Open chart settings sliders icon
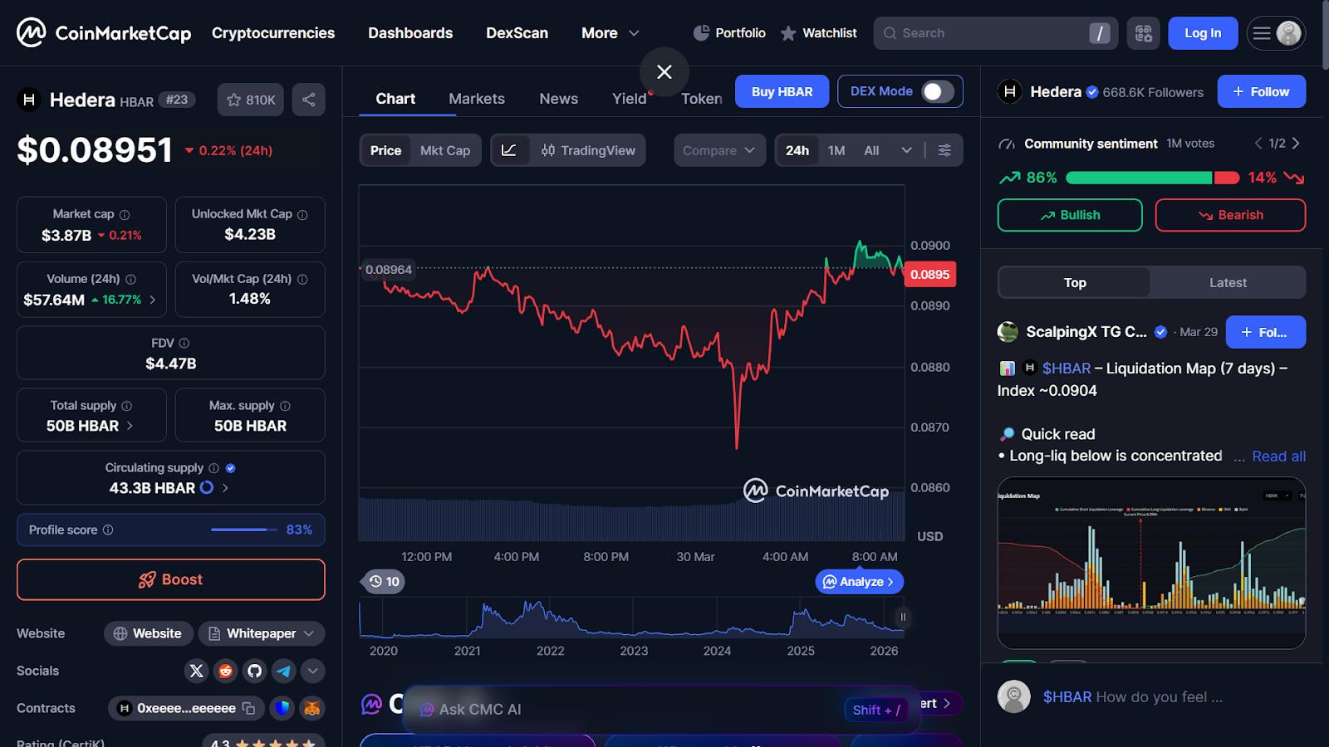Screen dimensions: 1329x747 [x=944, y=150]
